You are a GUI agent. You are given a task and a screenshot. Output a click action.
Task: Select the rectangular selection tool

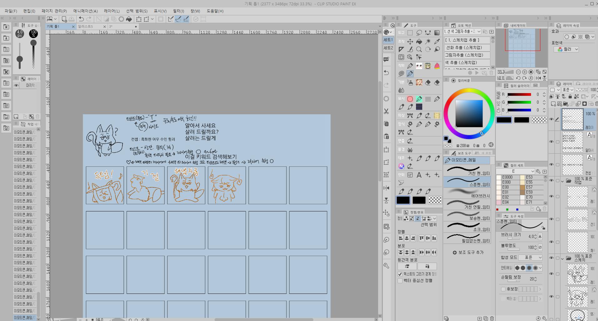pyautogui.click(x=410, y=33)
